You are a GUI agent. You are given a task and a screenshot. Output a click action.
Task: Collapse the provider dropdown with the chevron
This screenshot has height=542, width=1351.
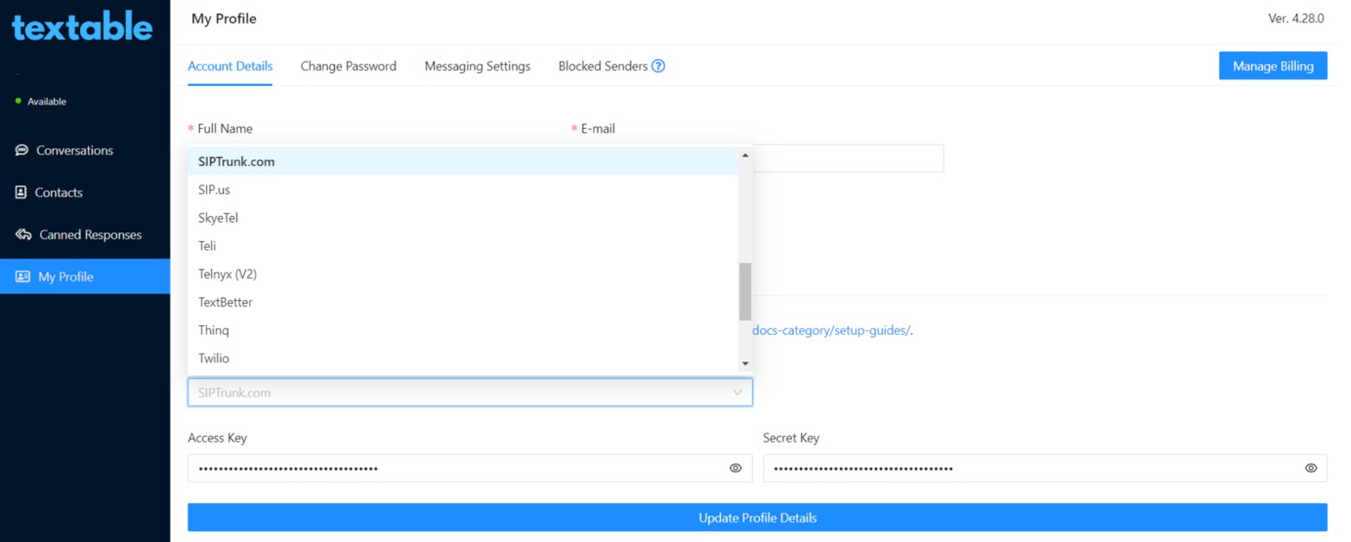click(x=737, y=392)
